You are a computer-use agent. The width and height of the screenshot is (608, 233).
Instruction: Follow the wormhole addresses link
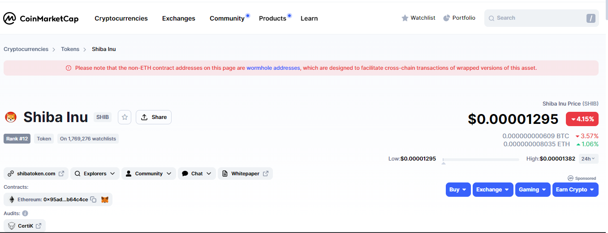[x=273, y=68]
